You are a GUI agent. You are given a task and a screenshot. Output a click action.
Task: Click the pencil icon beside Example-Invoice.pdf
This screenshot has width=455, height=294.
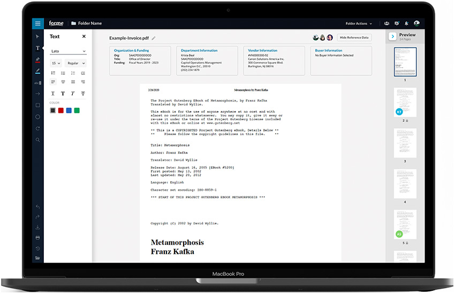[154, 38]
